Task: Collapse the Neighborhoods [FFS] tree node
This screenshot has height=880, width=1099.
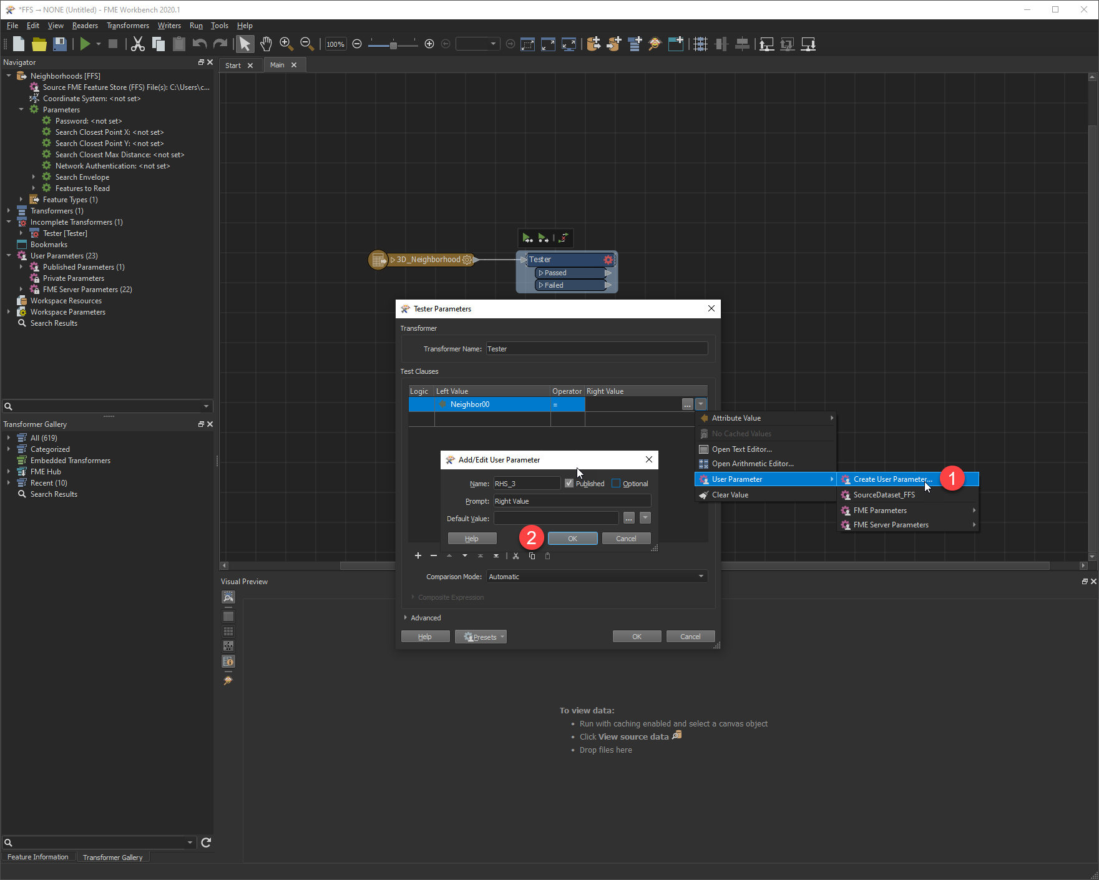Action: click(9, 76)
